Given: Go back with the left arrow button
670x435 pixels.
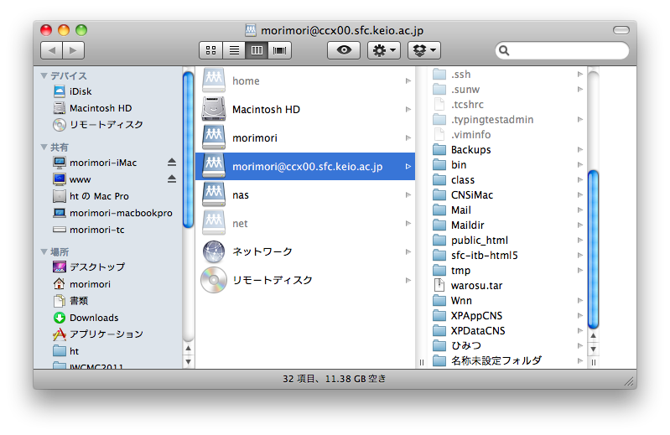Looking at the screenshot, I should click(51, 50).
